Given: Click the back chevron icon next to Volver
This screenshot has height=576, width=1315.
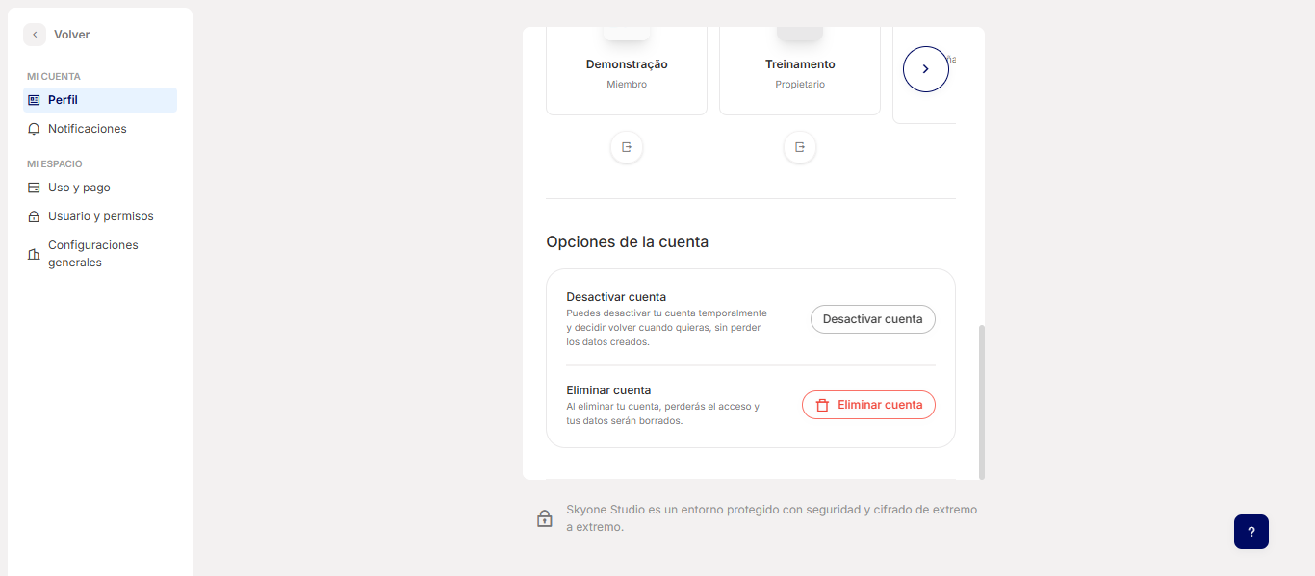Looking at the screenshot, I should pos(35,35).
